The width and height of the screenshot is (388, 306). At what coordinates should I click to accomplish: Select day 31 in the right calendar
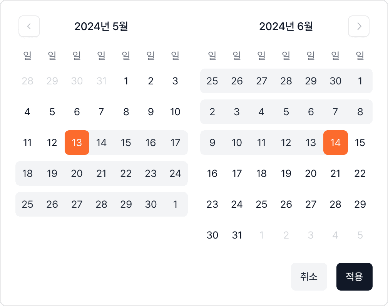tap(237, 235)
